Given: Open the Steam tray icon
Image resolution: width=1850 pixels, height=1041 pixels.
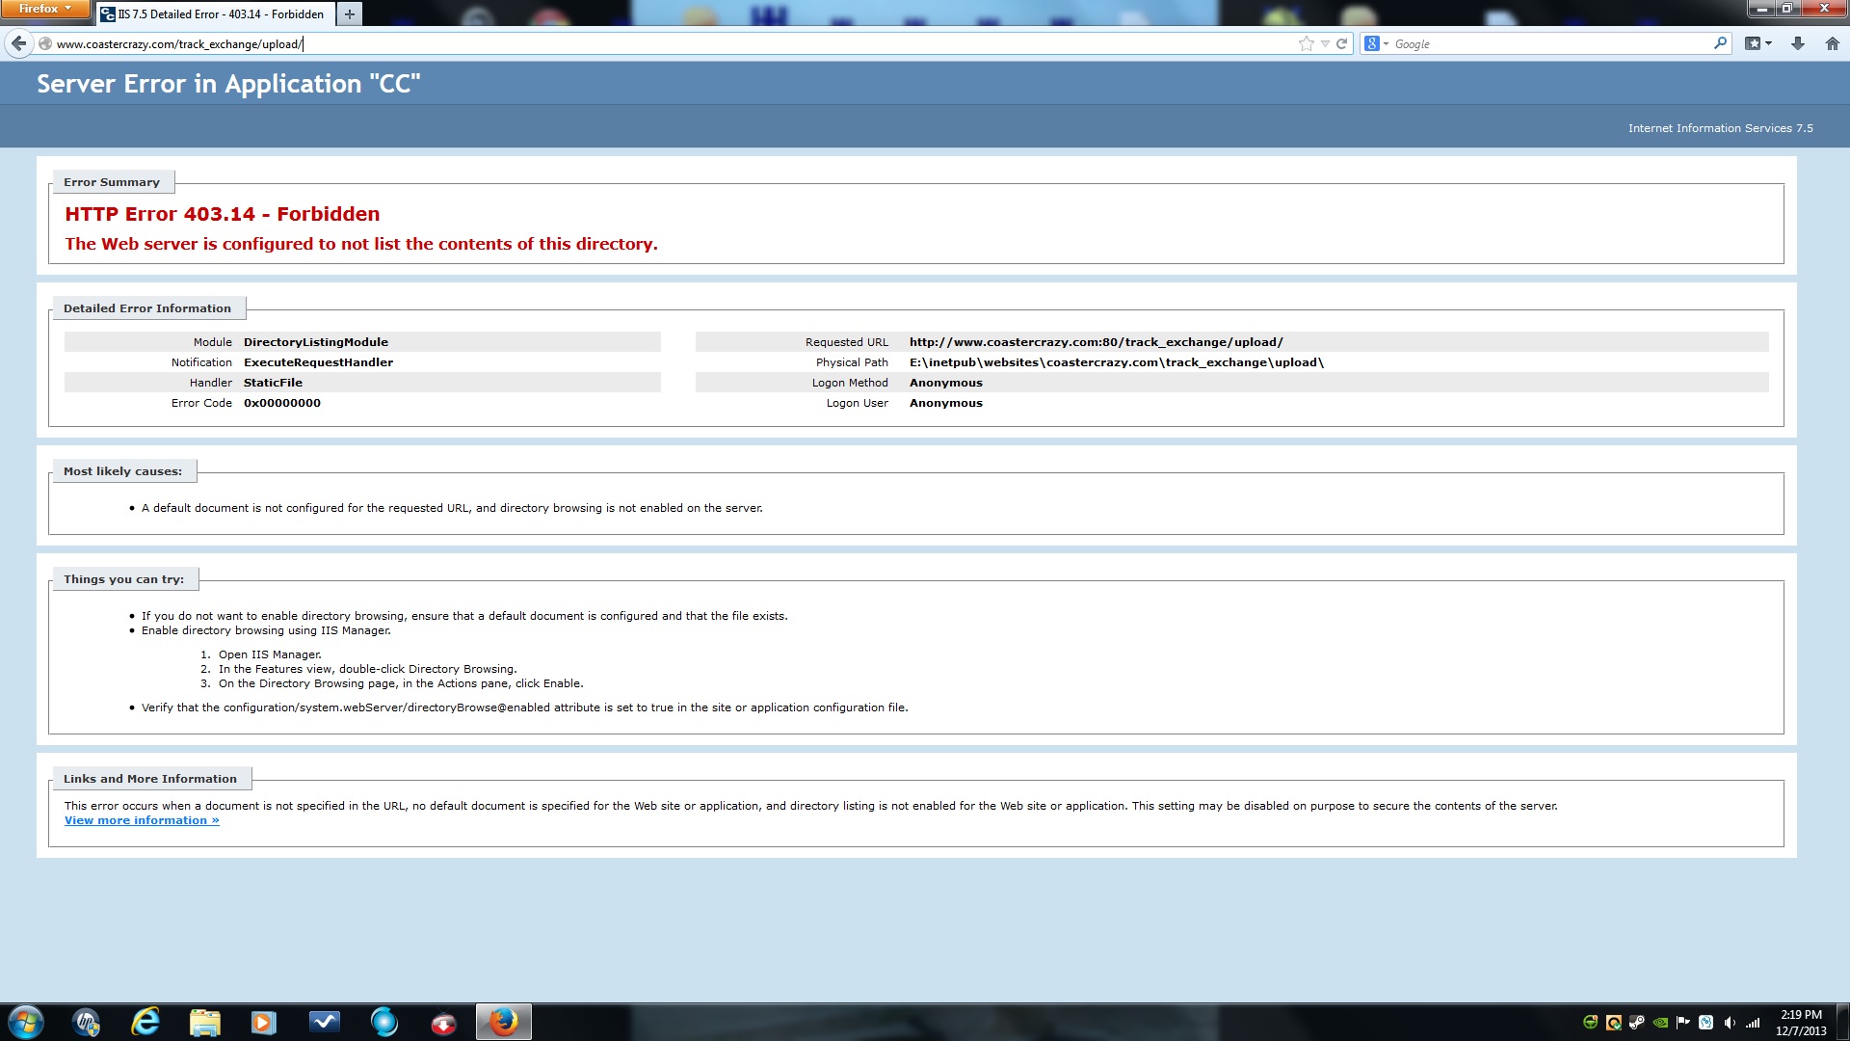Looking at the screenshot, I should (x=1636, y=1022).
